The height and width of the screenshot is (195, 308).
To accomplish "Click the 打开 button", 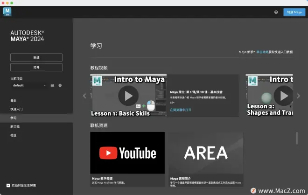I will click(x=36, y=67).
